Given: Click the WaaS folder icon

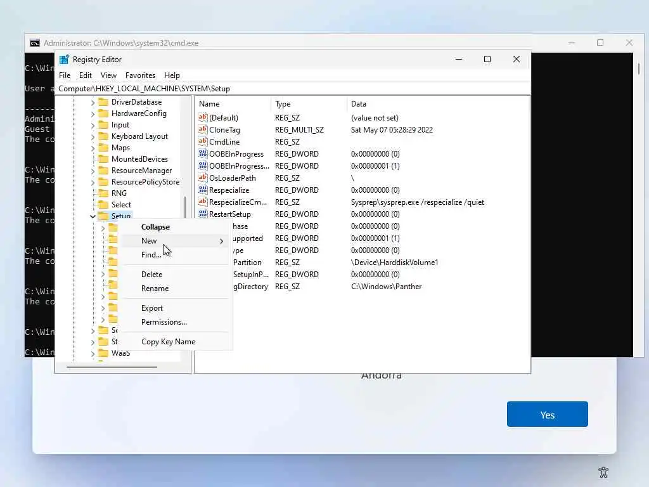Looking at the screenshot, I should 103,353.
